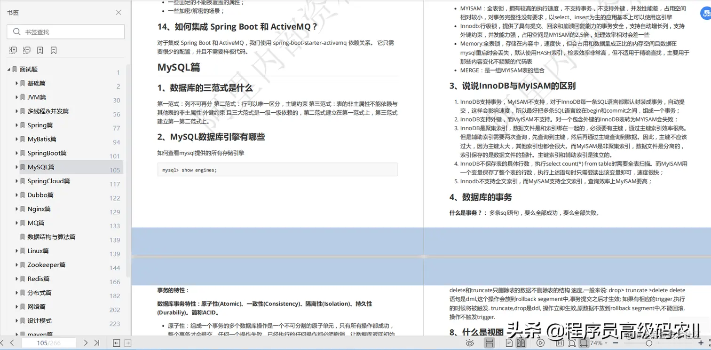This screenshot has width=711, height=350.
Task: Expand the JVM篇 bookmark entry
Action: click(x=17, y=97)
